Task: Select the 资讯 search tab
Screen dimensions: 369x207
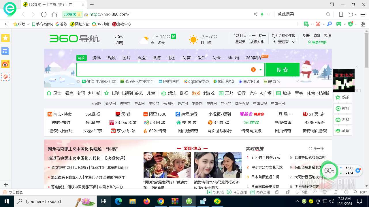Action: [97, 58]
